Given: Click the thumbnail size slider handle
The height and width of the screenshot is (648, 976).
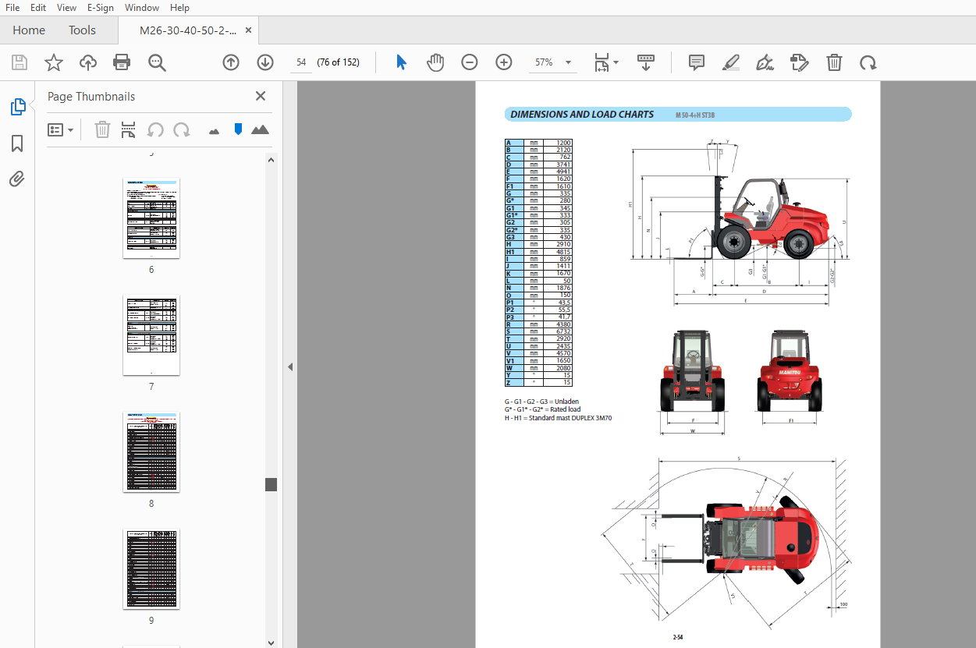Looking at the screenshot, I should click(238, 129).
